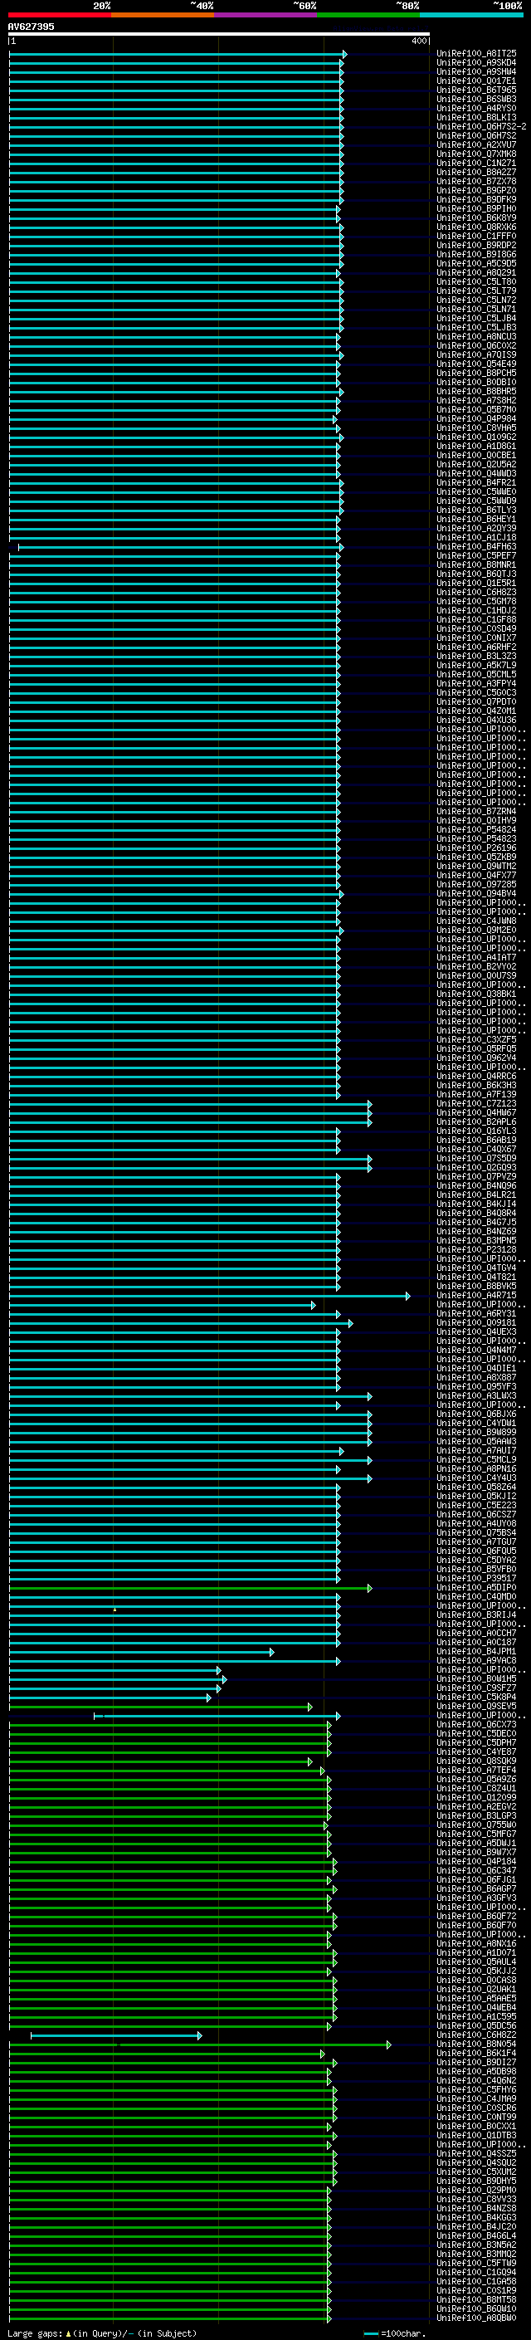Select the UniRef100_Q2GQ93 label
The width and height of the screenshot is (531, 2340).
point(475,1167)
